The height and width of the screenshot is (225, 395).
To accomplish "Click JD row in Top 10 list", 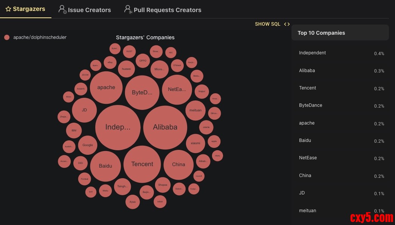I will (341, 193).
